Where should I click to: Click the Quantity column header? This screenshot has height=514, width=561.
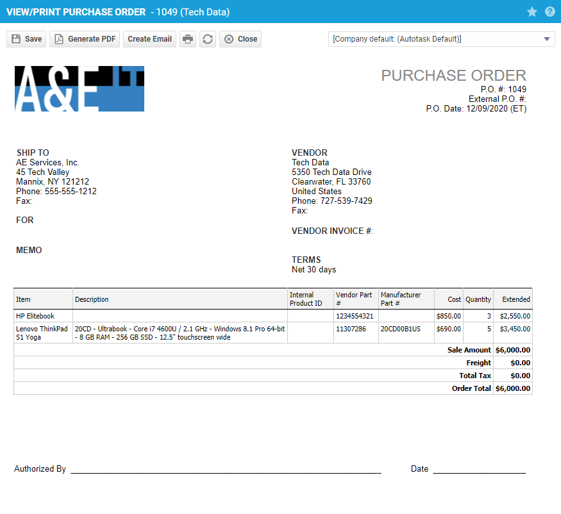tap(478, 299)
